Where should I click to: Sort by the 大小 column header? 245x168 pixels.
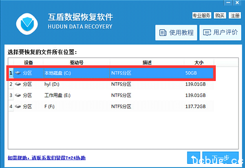pyautogui.click(x=199, y=62)
